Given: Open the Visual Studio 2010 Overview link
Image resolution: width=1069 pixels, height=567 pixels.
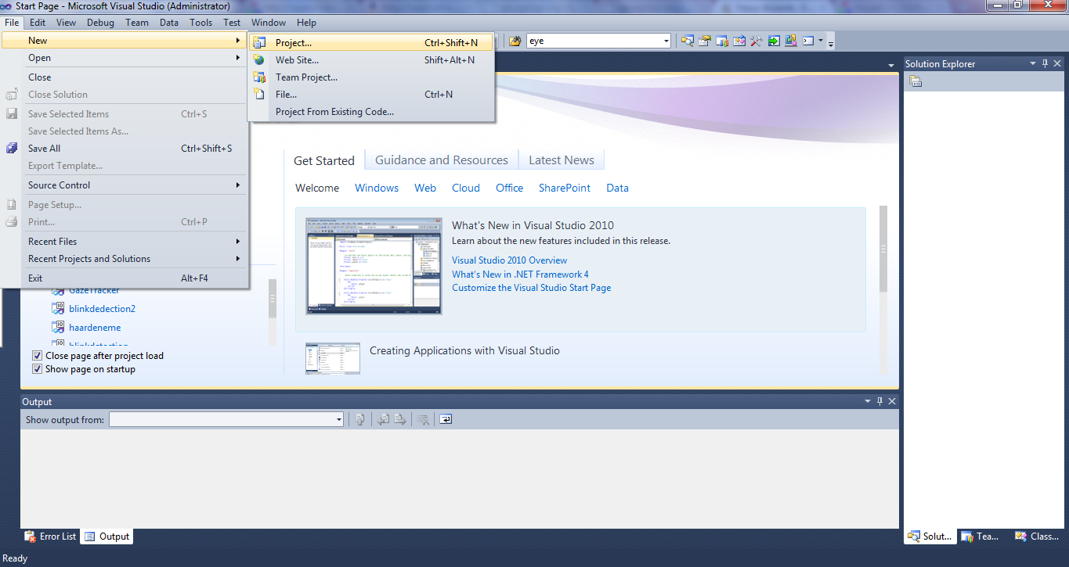Looking at the screenshot, I should point(509,260).
